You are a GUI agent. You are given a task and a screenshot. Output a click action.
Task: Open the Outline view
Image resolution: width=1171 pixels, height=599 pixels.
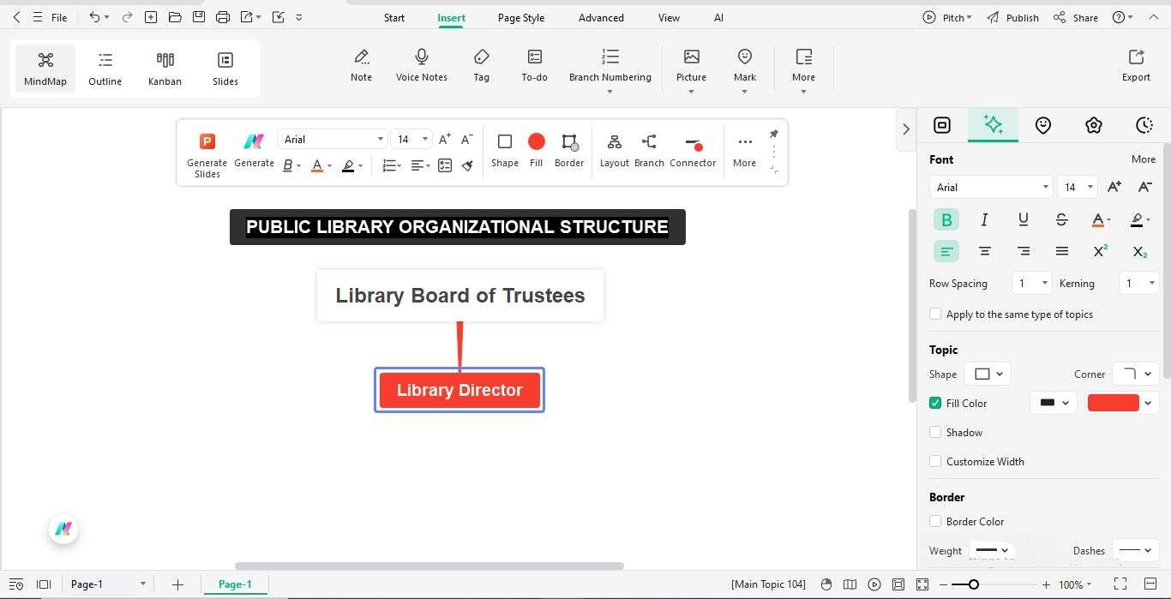coord(105,67)
